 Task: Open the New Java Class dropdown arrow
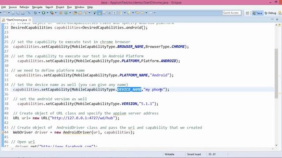coord(70,13)
